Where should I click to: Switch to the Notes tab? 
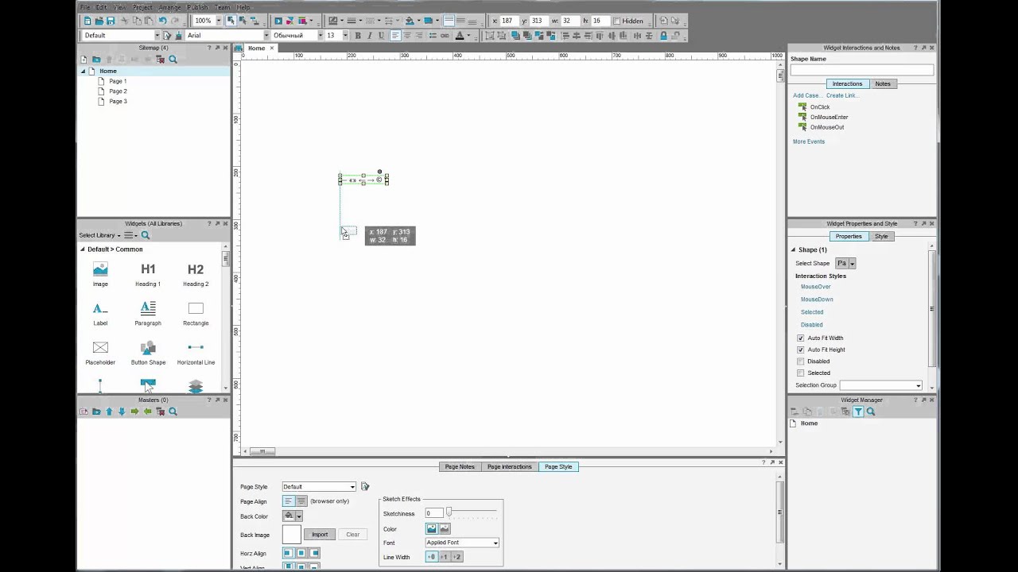point(883,83)
